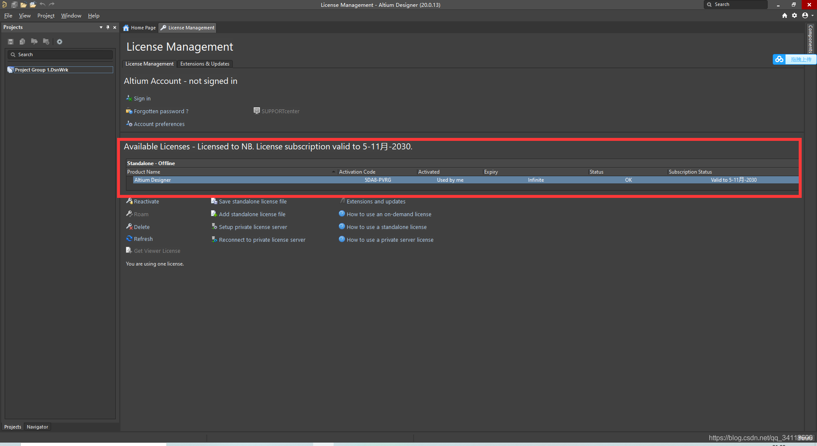
Task: Open the Help menu
Action: [x=94, y=16]
